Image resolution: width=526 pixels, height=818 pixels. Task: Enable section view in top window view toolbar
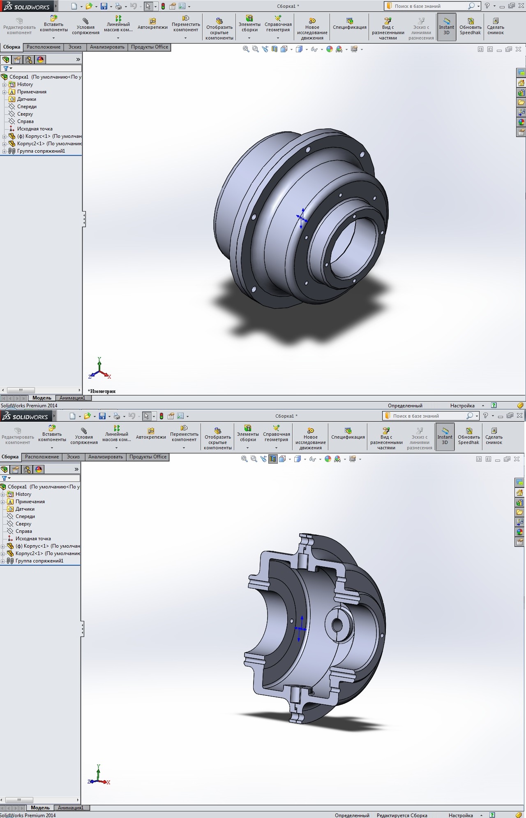(275, 49)
